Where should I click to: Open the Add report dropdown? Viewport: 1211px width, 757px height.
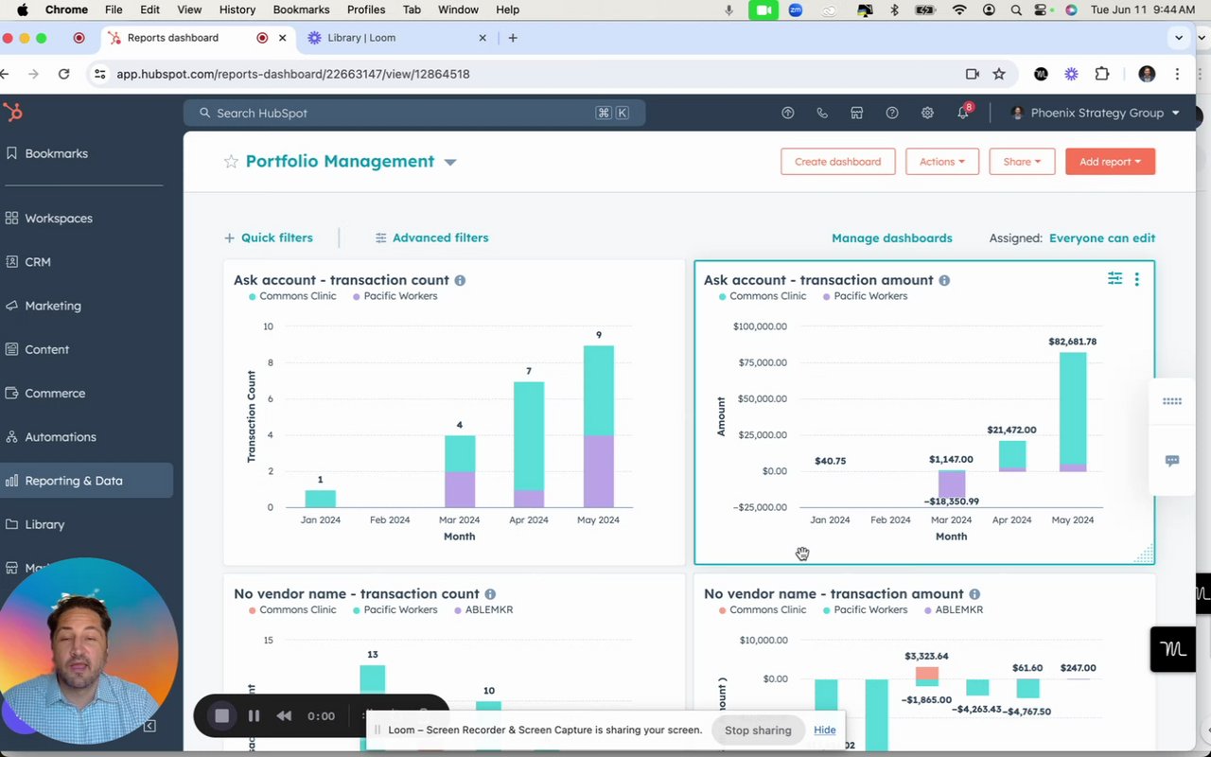1110,162
